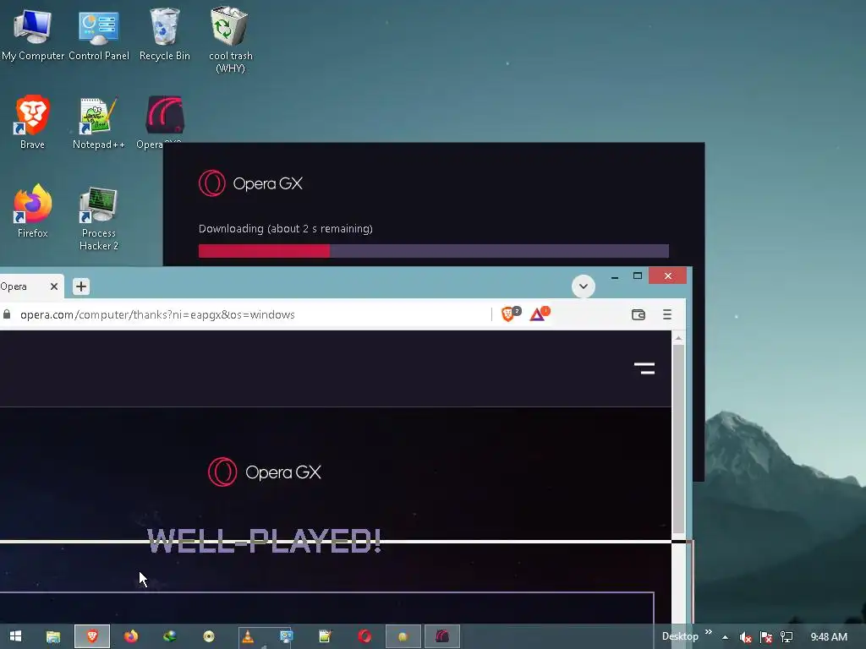Click the Brave Shields lion icon
The width and height of the screenshot is (866, 649).
pyautogui.click(x=507, y=314)
